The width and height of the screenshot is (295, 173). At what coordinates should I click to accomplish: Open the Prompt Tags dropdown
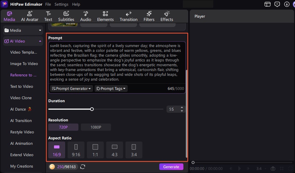(111, 89)
